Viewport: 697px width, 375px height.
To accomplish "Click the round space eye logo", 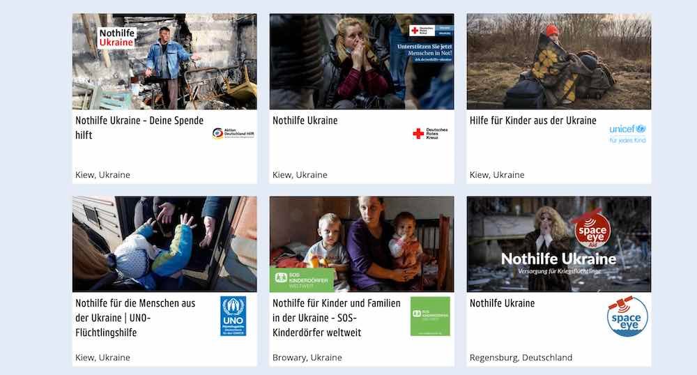I will [x=627, y=316].
